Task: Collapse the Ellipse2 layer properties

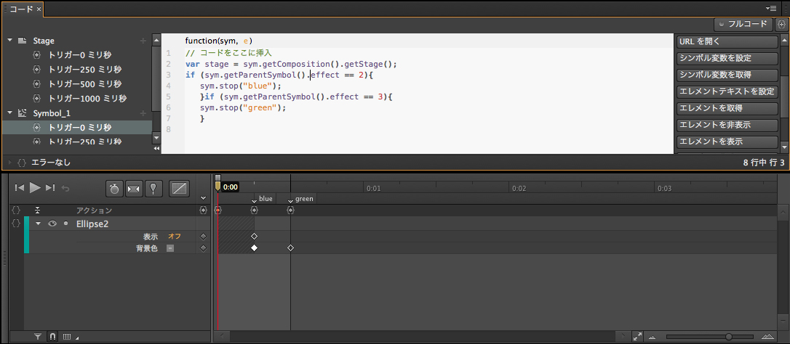Action: (38, 224)
